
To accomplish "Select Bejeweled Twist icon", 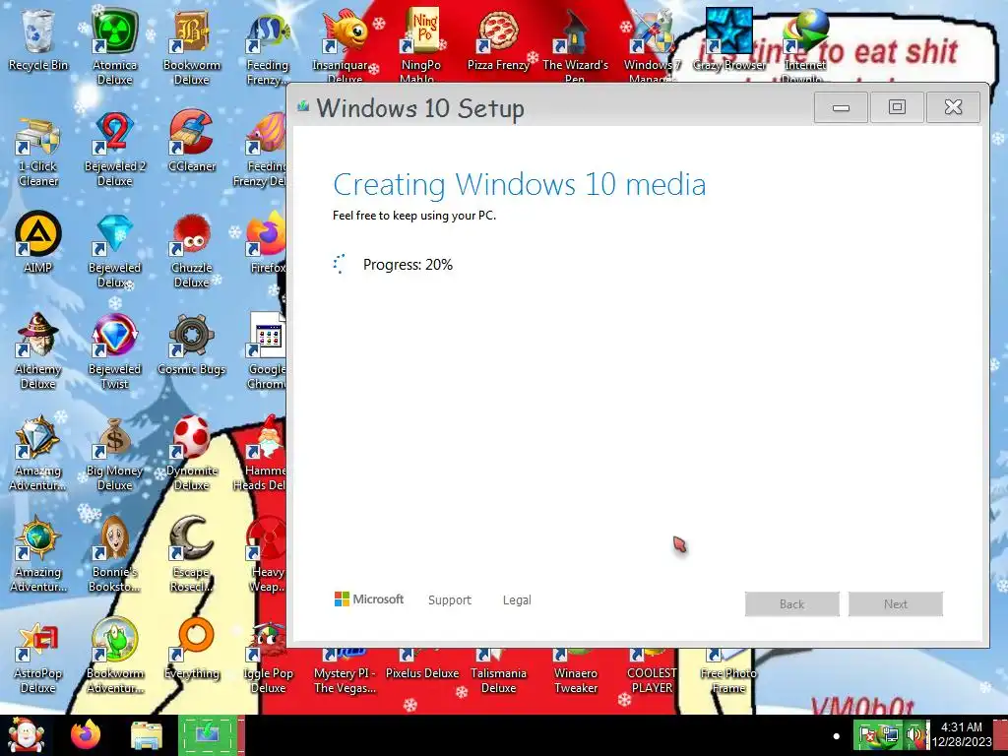I will tap(114, 352).
